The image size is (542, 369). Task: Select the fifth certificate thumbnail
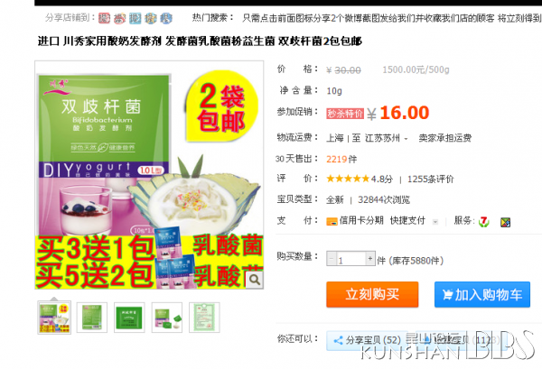[x=204, y=318]
